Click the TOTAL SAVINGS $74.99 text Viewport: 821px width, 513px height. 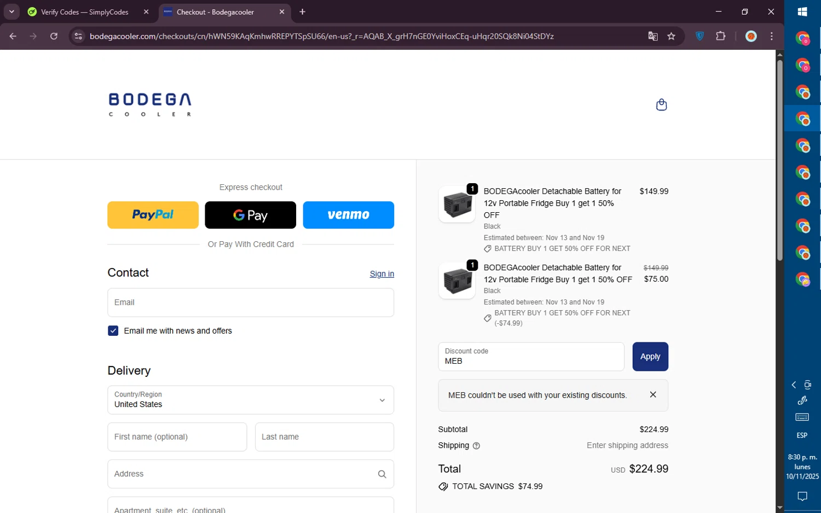coord(498,486)
